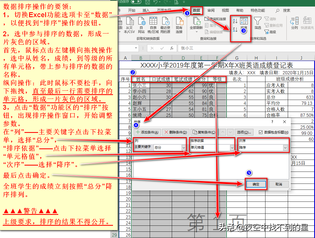The width and height of the screenshot is (315, 238).
Task: Click the 分列 text to columns icon
Action: 295,23
